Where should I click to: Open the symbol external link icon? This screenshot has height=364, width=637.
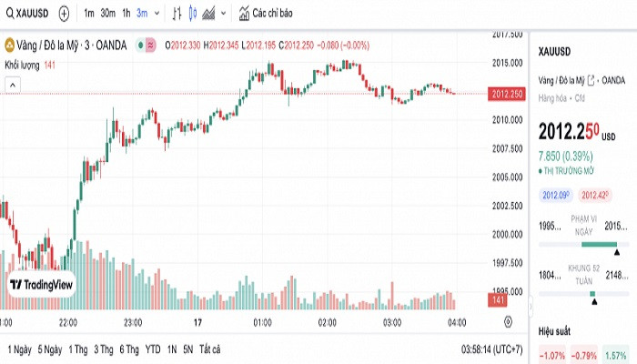pyautogui.click(x=591, y=80)
